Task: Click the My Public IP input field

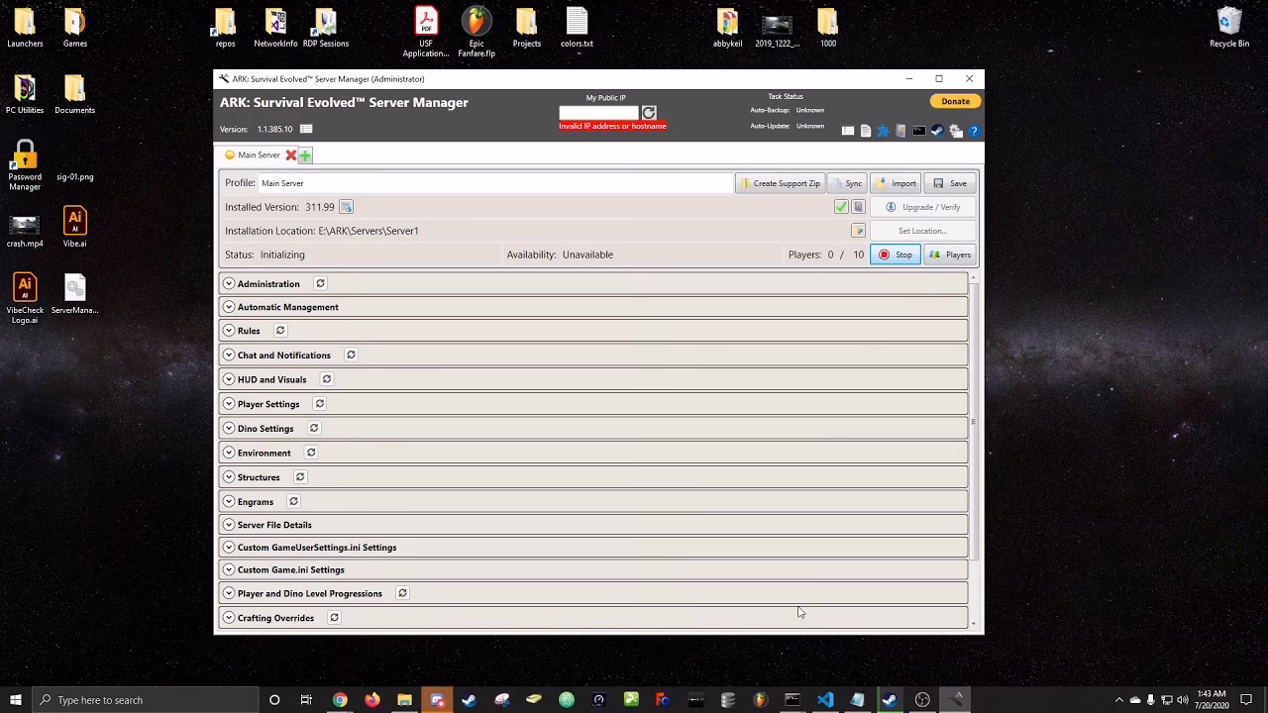Action: pos(599,113)
